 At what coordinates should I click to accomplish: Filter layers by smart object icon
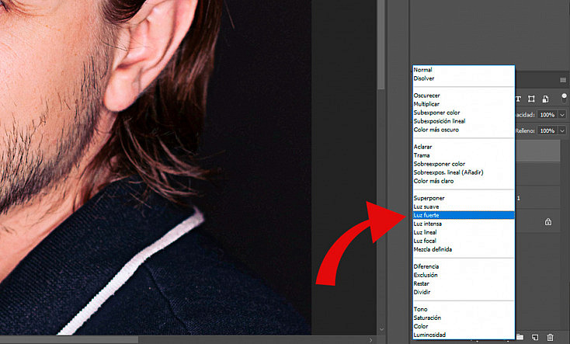(x=545, y=99)
